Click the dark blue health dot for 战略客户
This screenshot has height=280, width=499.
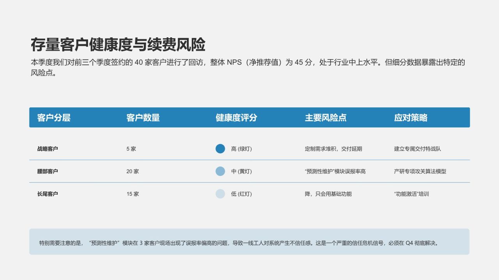click(x=220, y=149)
